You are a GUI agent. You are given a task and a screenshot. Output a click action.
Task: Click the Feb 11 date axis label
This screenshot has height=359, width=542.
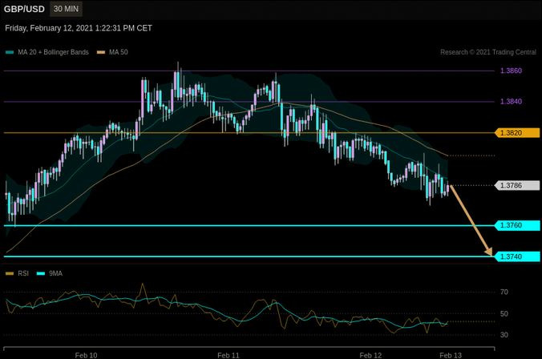pyautogui.click(x=229, y=355)
